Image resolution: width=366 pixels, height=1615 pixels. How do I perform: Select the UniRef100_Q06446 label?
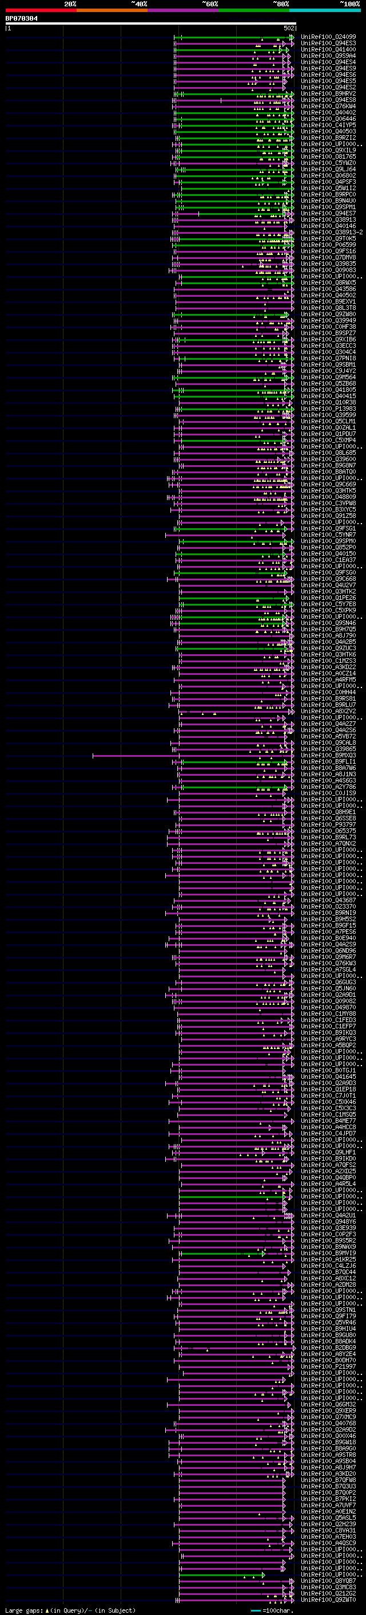(x=328, y=119)
